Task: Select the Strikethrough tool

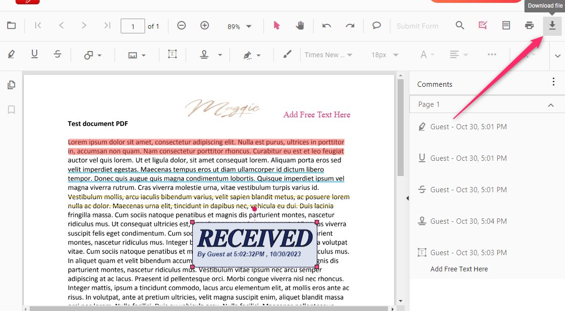Action: [x=57, y=54]
